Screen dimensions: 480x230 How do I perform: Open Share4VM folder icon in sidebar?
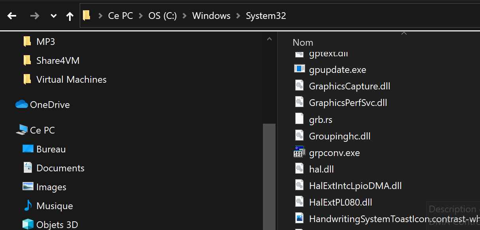27,60
